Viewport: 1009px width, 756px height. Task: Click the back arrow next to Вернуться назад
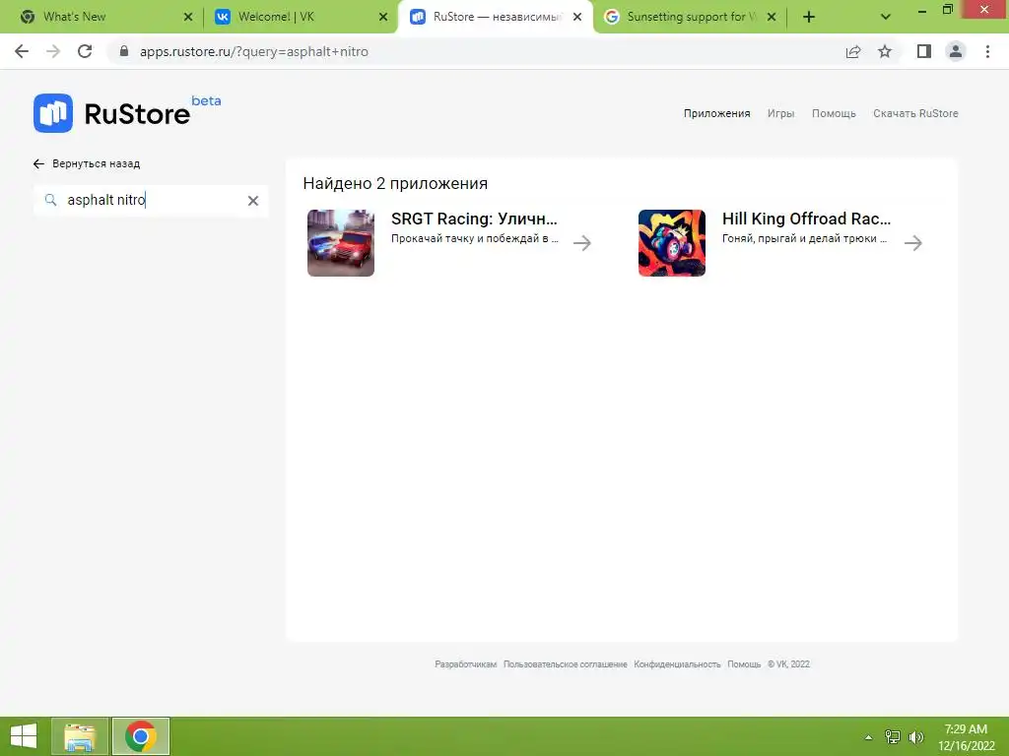[38, 164]
